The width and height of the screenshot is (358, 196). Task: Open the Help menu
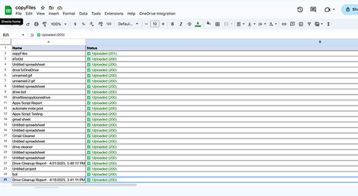(x=131, y=14)
